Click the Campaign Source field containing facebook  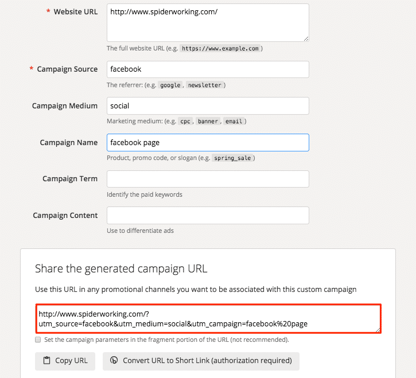pos(208,69)
